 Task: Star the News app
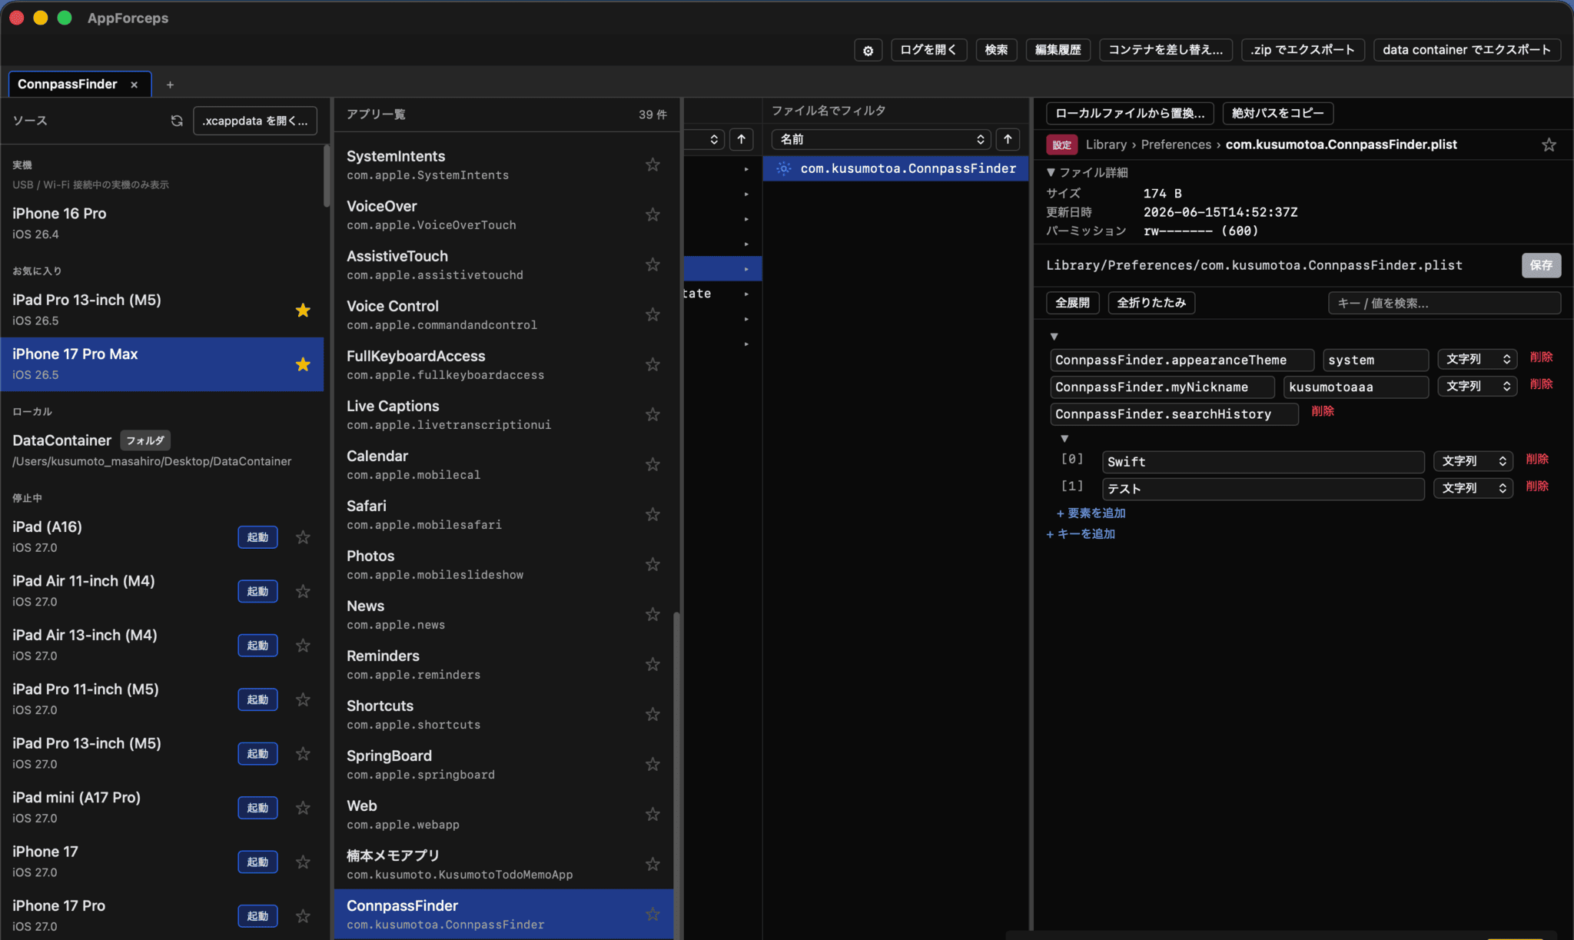pyautogui.click(x=653, y=614)
